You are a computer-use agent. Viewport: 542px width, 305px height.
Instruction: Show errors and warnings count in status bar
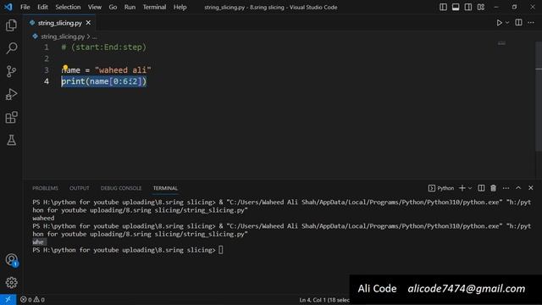32,299
